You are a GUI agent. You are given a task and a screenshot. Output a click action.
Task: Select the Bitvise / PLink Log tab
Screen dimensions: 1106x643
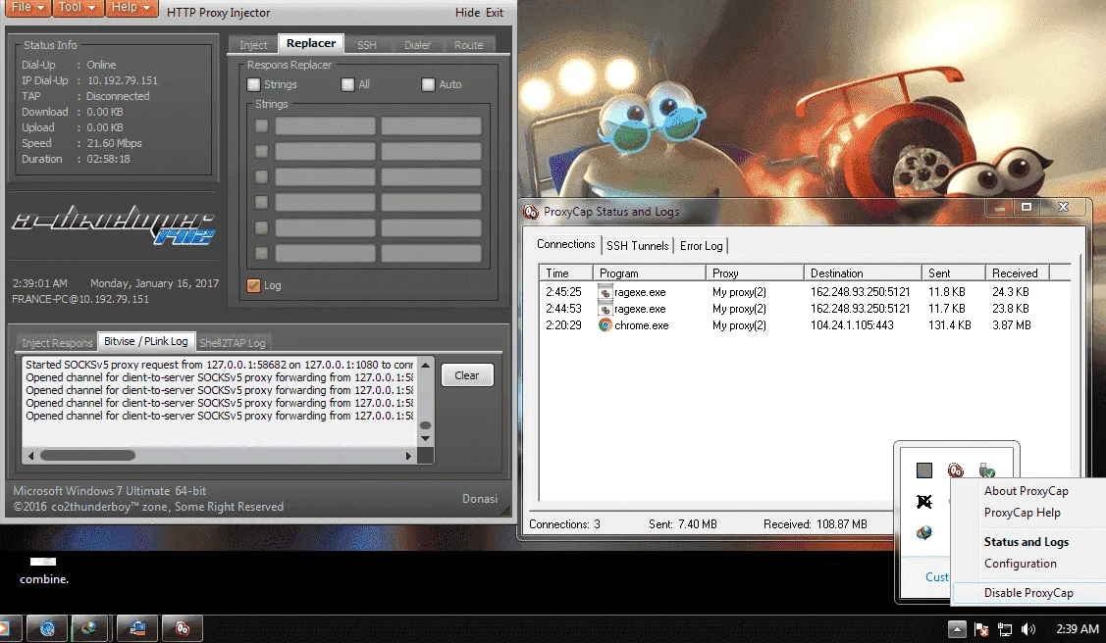pyautogui.click(x=146, y=341)
